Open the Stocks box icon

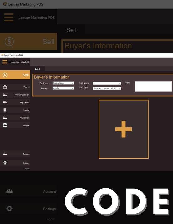5,87
